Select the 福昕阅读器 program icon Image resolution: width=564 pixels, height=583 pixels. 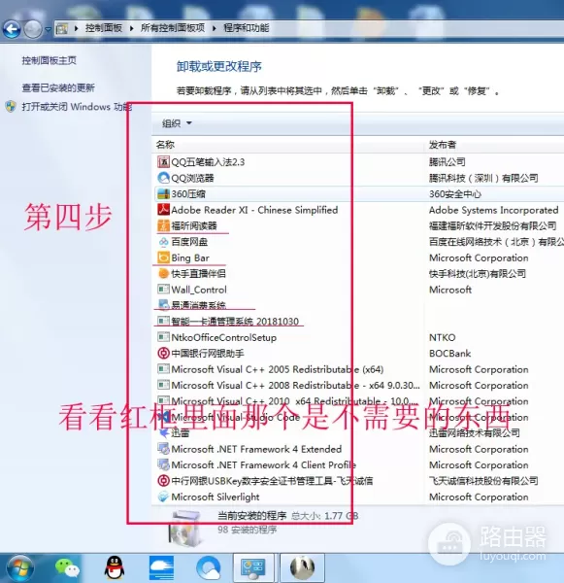point(163,225)
